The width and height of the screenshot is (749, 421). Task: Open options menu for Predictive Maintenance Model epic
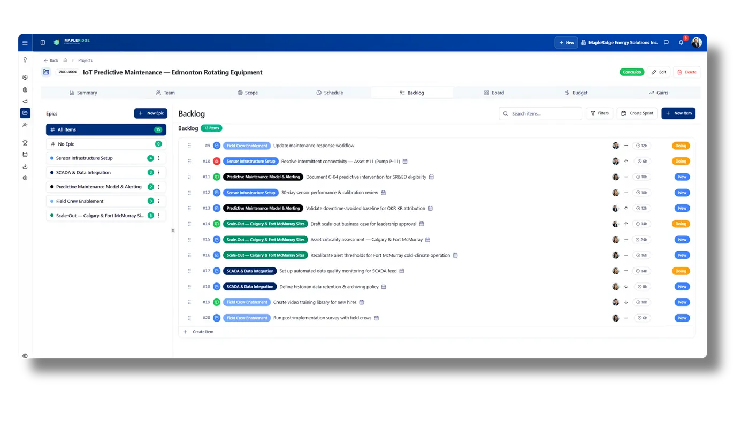point(159,187)
